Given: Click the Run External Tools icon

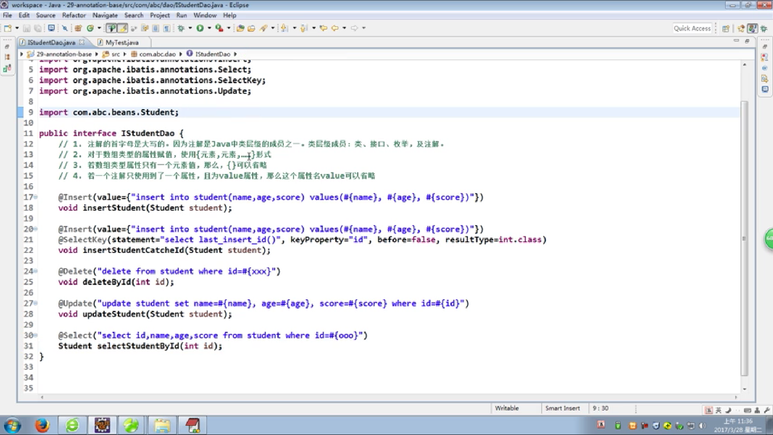Looking at the screenshot, I should point(219,28).
